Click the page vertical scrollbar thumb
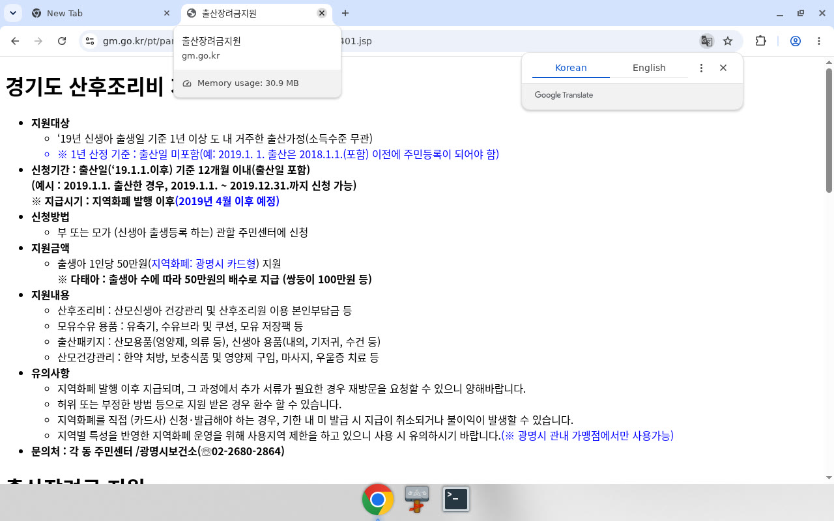 click(x=829, y=130)
